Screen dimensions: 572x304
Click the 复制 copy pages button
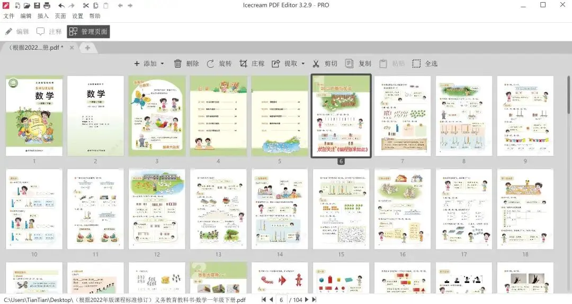click(x=358, y=64)
